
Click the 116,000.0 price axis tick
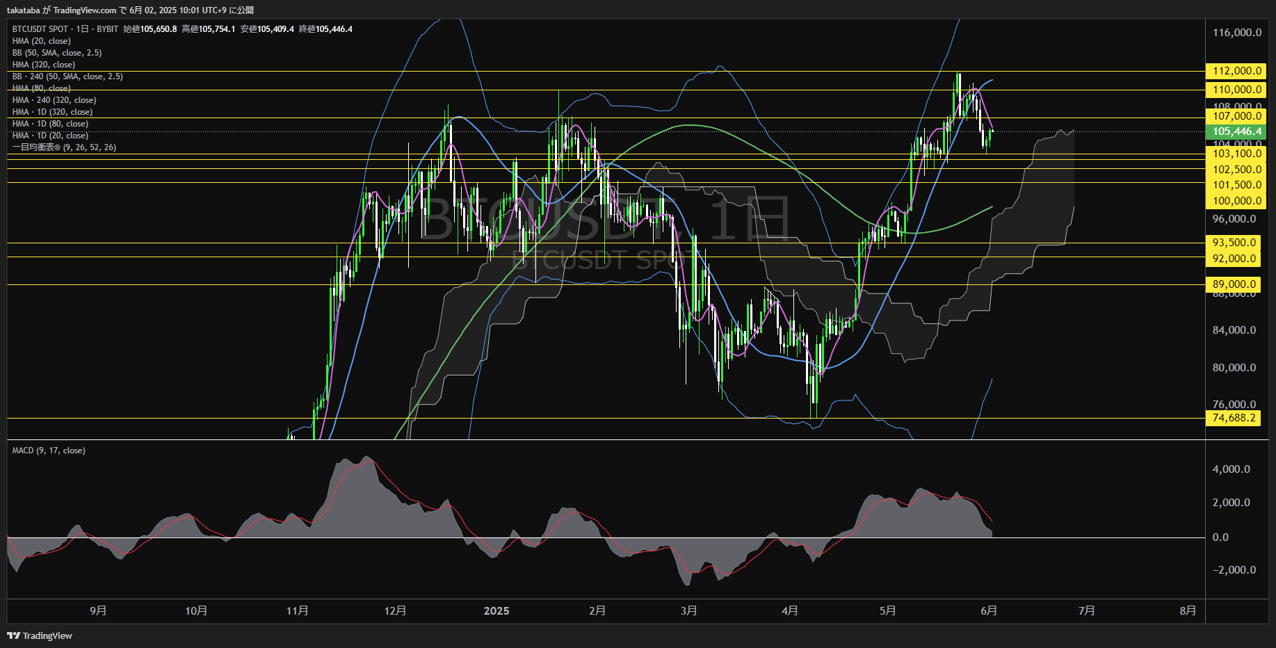click(x=1236, y=33)
